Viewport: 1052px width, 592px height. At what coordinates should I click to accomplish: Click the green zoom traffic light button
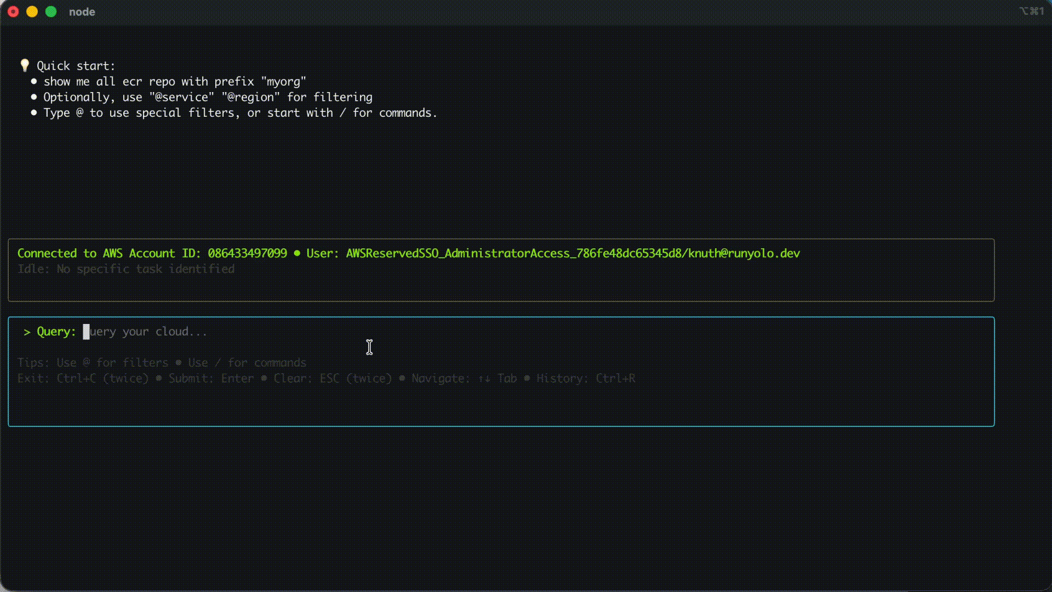(x=50, y=11)
